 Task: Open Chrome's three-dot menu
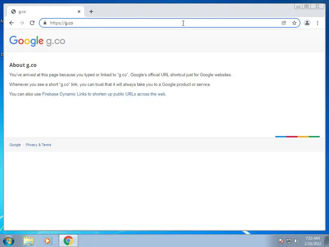coord(317,23)
